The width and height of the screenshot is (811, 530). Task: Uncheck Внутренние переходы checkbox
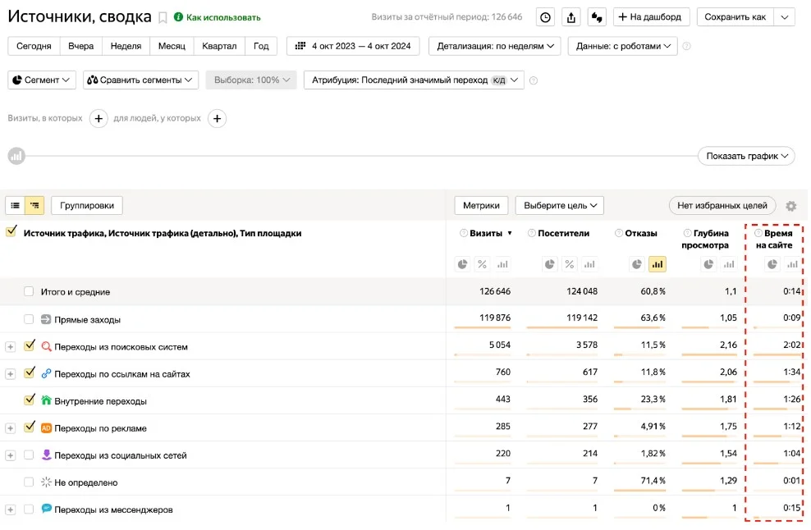point(29,400)
